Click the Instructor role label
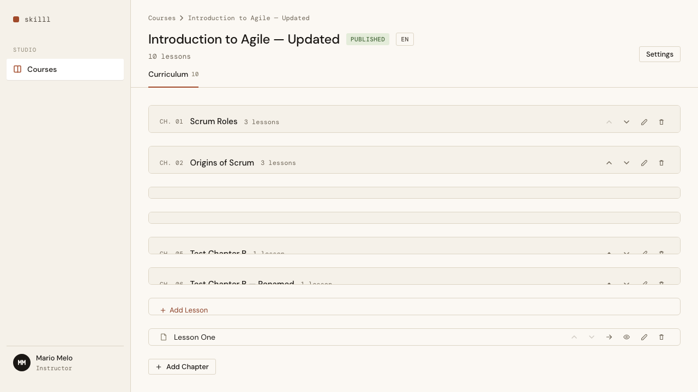The width and height of the screenshot is (698, 392). coord(54,368)
